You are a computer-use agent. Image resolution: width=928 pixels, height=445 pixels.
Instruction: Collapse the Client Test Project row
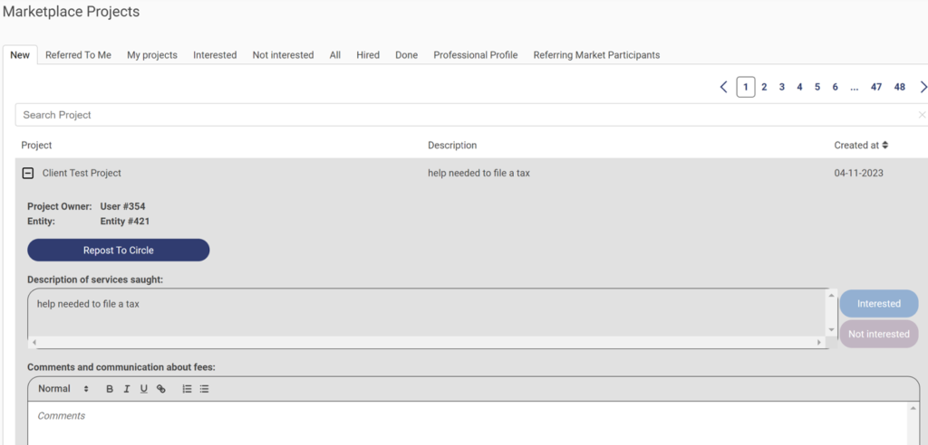click(x=28, y=173)
